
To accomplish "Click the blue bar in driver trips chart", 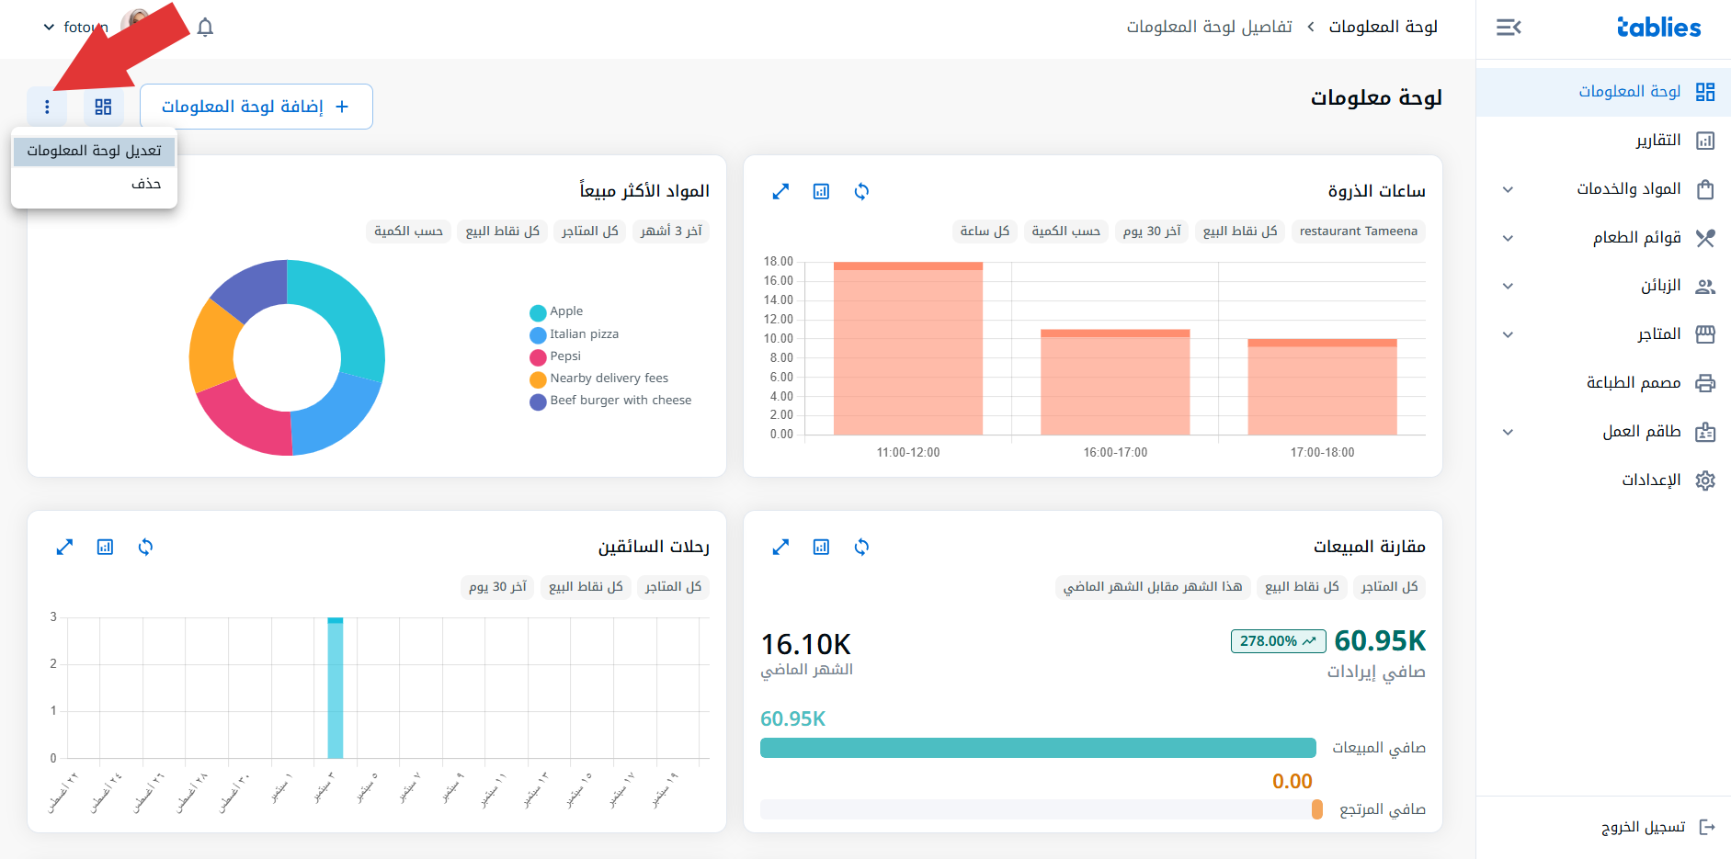I will point(336,688).
